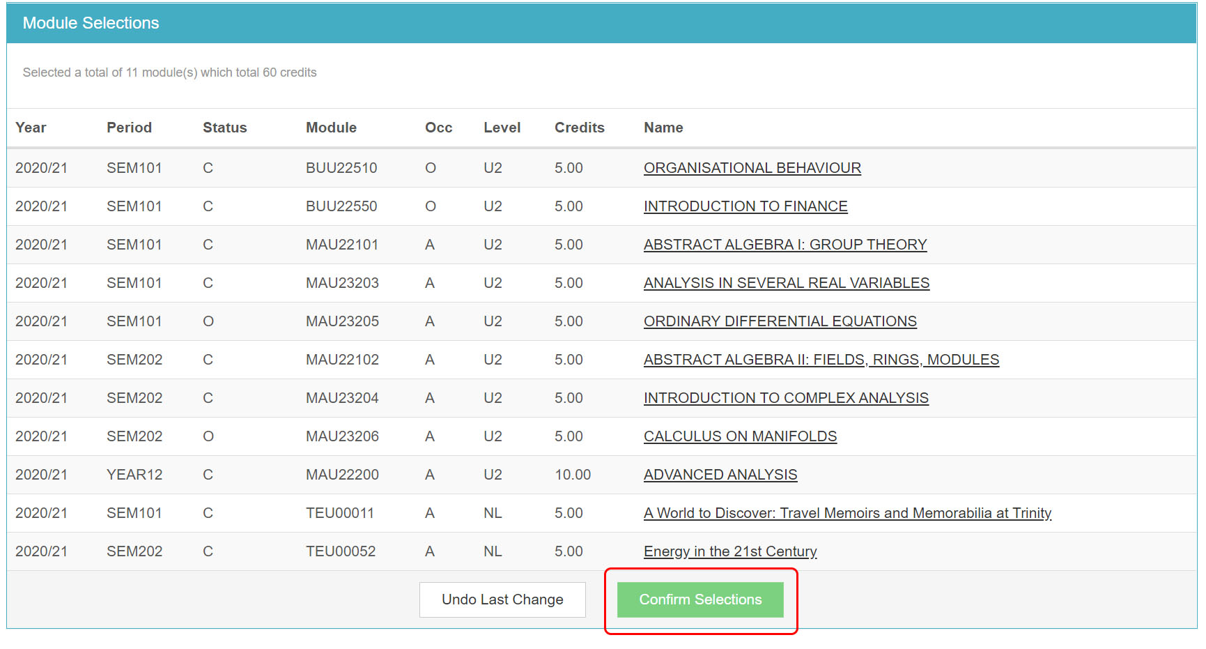The image size is (1206, 649).
Task: Select module code MAU22102
Action: tap(342, 360)
